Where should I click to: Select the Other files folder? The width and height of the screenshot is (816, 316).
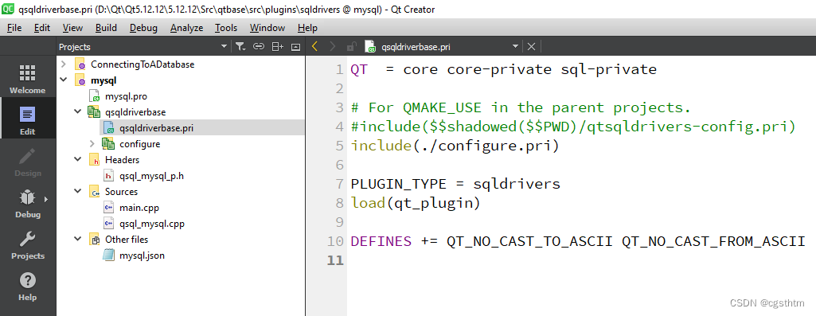click(127, 240)
